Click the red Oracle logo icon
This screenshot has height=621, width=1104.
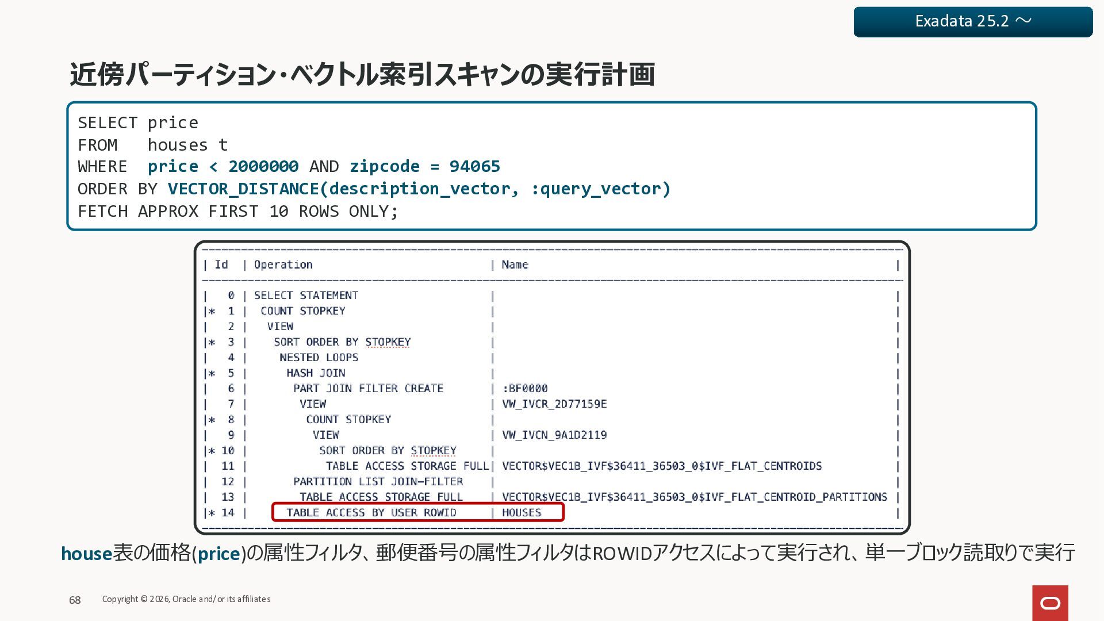click(x=1050, y=603)
